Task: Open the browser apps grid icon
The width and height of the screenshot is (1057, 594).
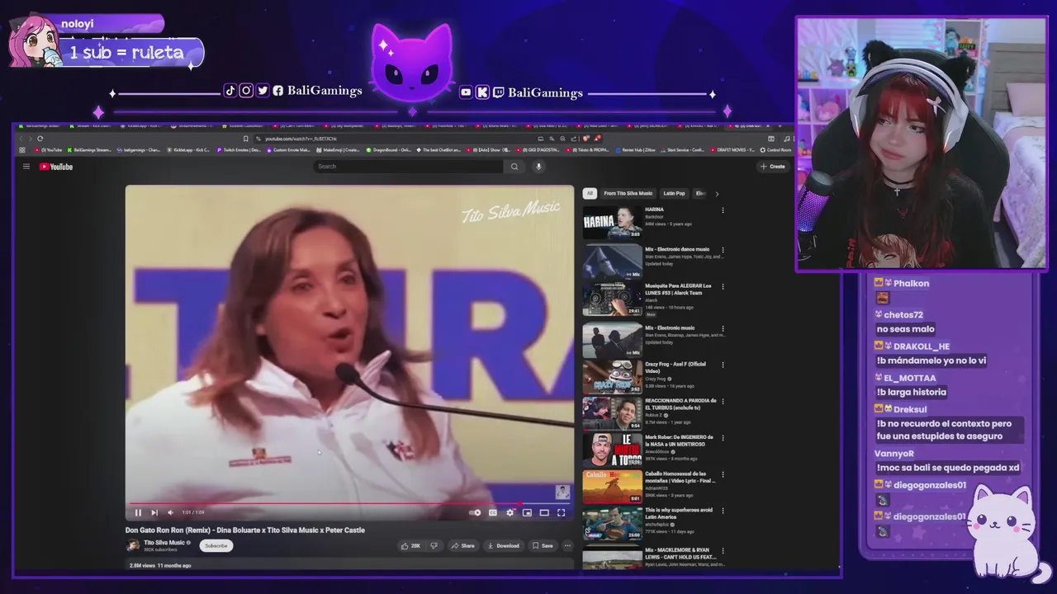Action: (x=22, y=150)
